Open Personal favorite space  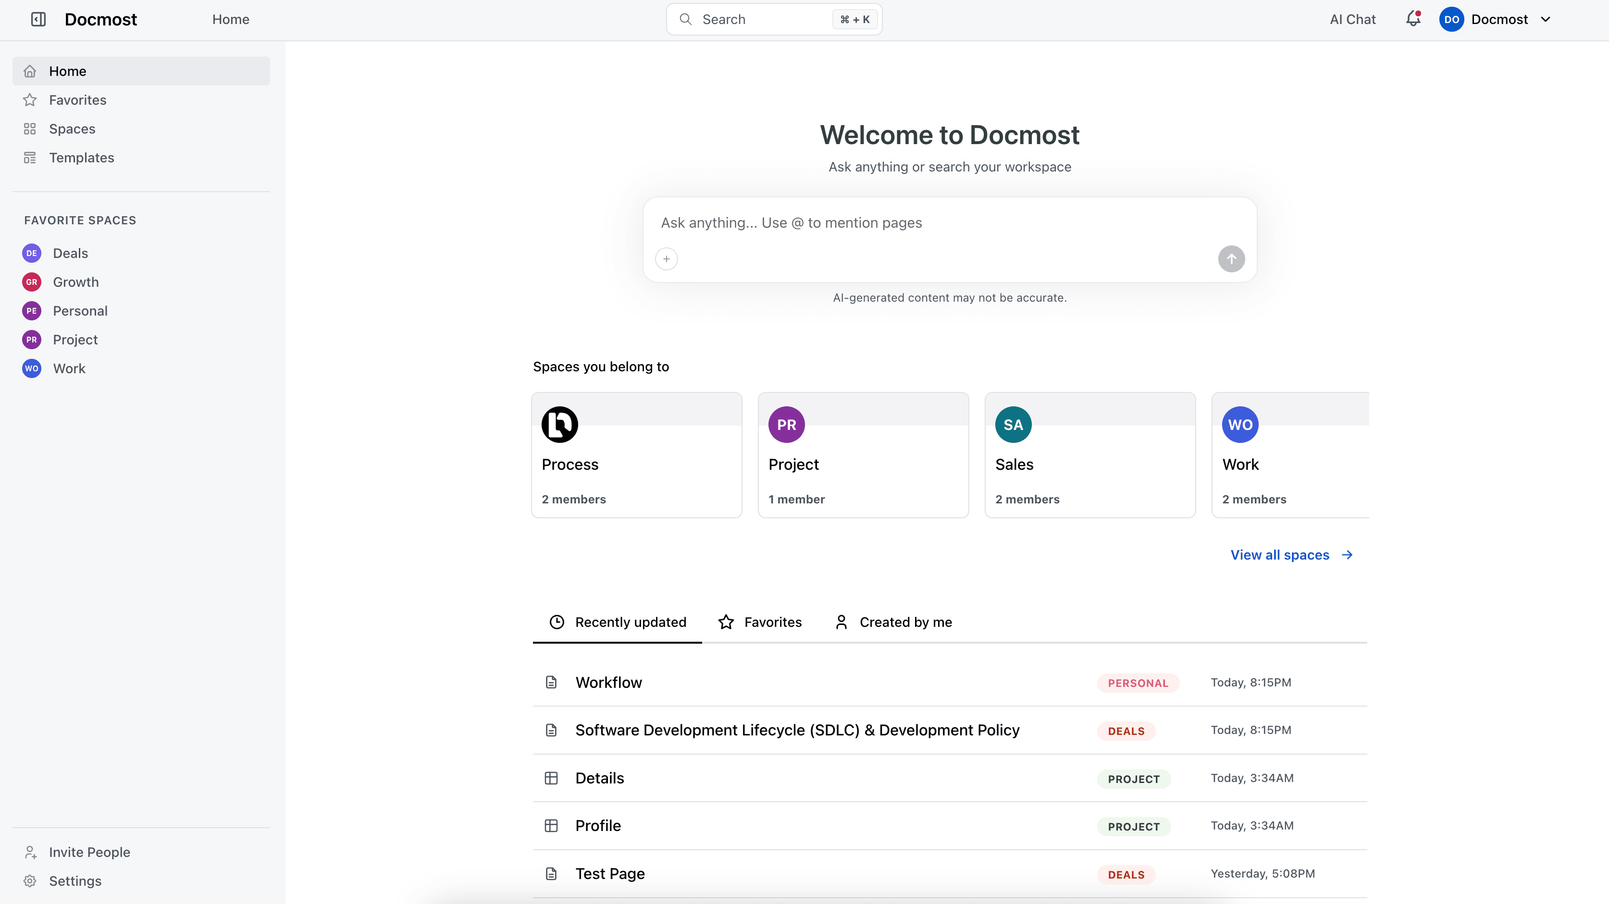[141, 311]
